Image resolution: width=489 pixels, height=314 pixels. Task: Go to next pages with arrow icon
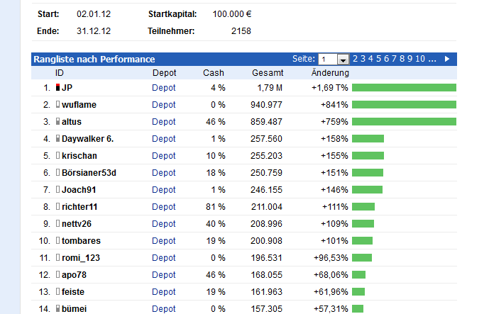[447, 59]
